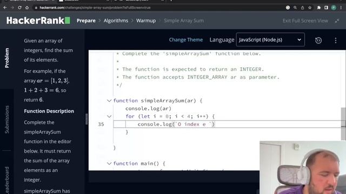Click the Simple Array Sum breadcrumb
The height and width of the screenshot is (194, 346).
[184, 20]
